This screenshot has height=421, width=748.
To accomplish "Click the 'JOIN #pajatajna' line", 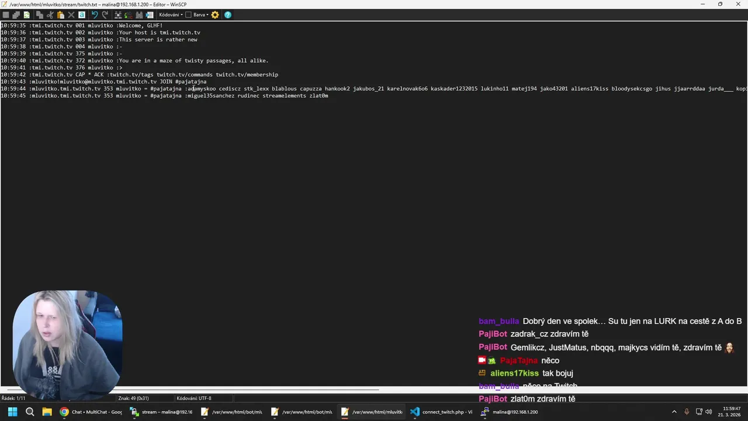I will [103, 82].
